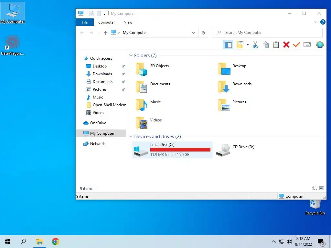Open Explorer Help question mark

click(323, 22)
